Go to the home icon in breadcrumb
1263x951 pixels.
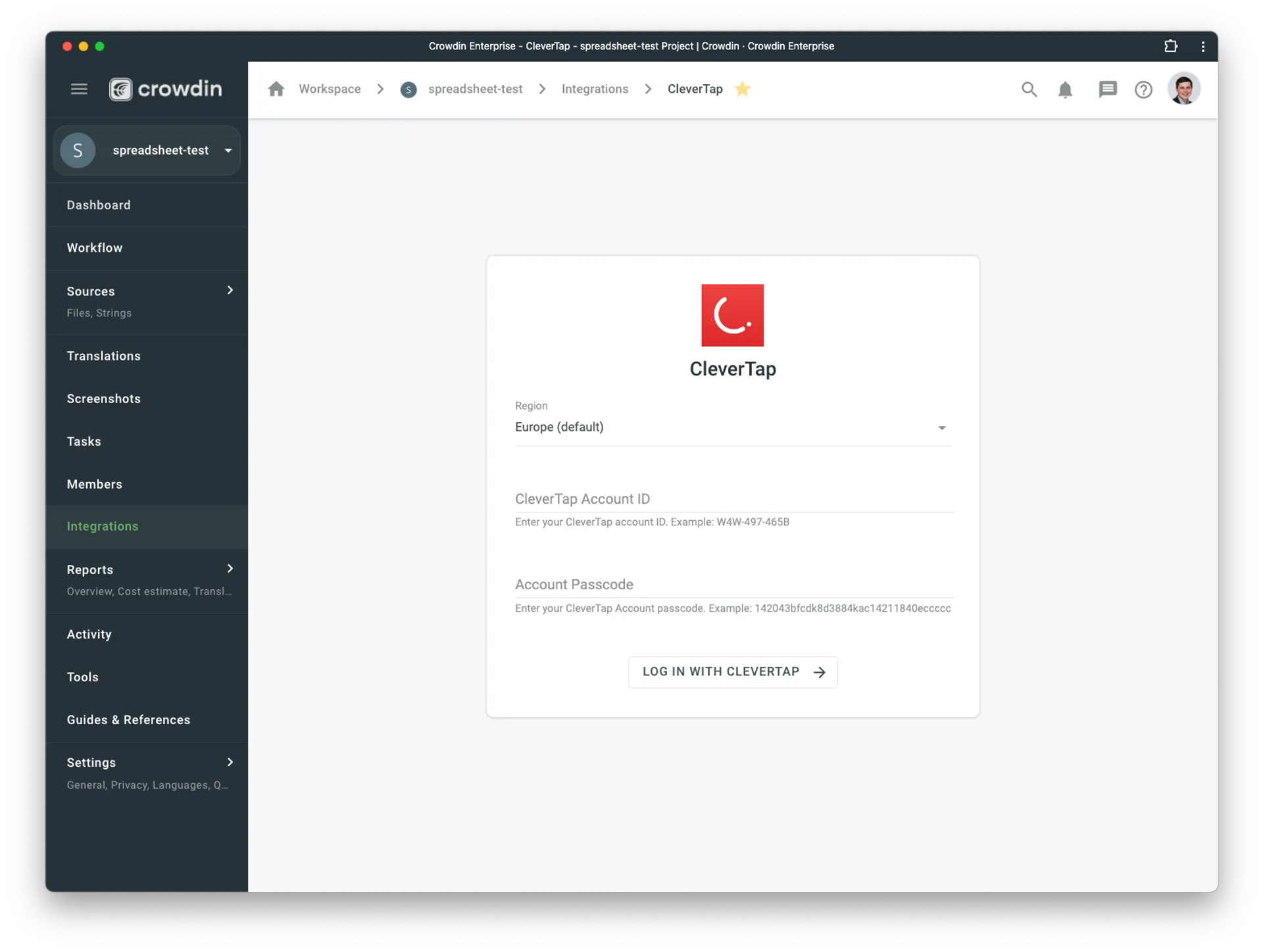click(276, 89)
